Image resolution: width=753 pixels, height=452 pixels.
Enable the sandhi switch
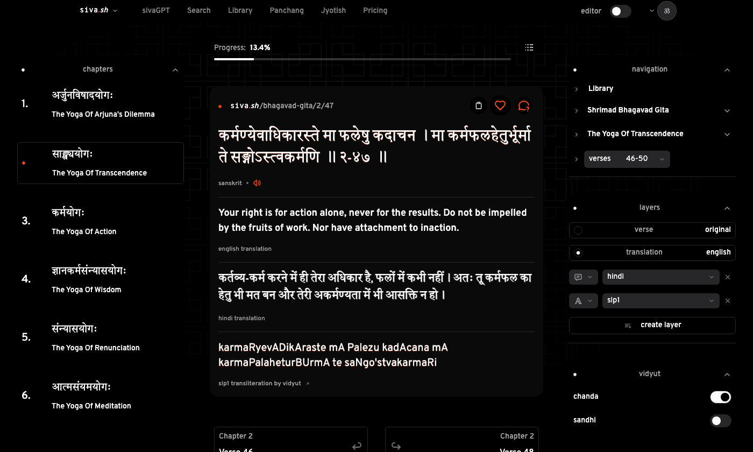(x=721, y=421)
